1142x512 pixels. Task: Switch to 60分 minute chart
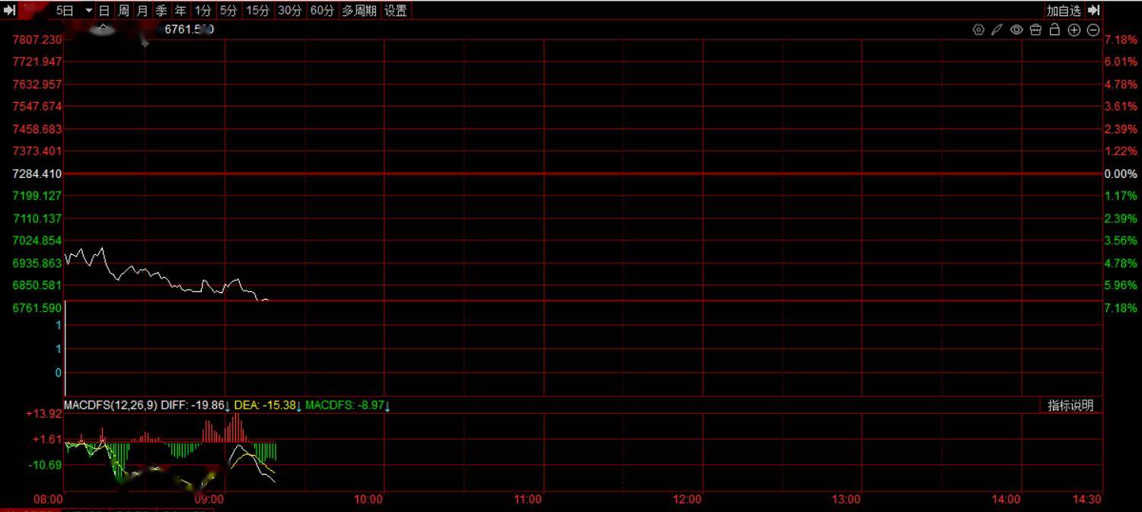tap(322, 11)
